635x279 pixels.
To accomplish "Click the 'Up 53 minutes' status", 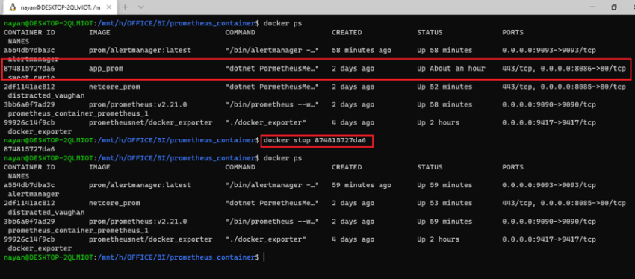I will click(x=444, y=204).
